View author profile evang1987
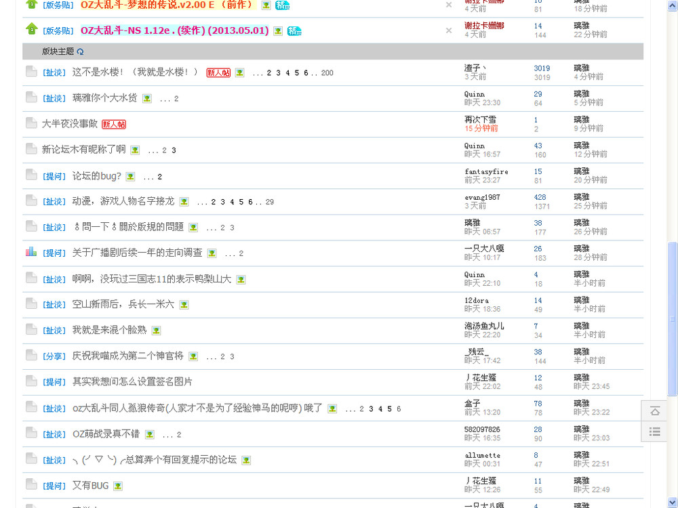 click(482, 197)
